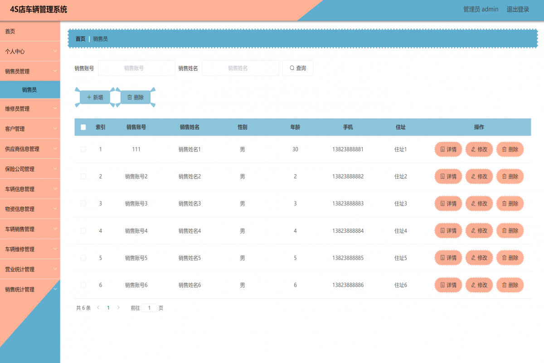
Task: Expand the 个人中心 sidebar menu
Action: 30,51
